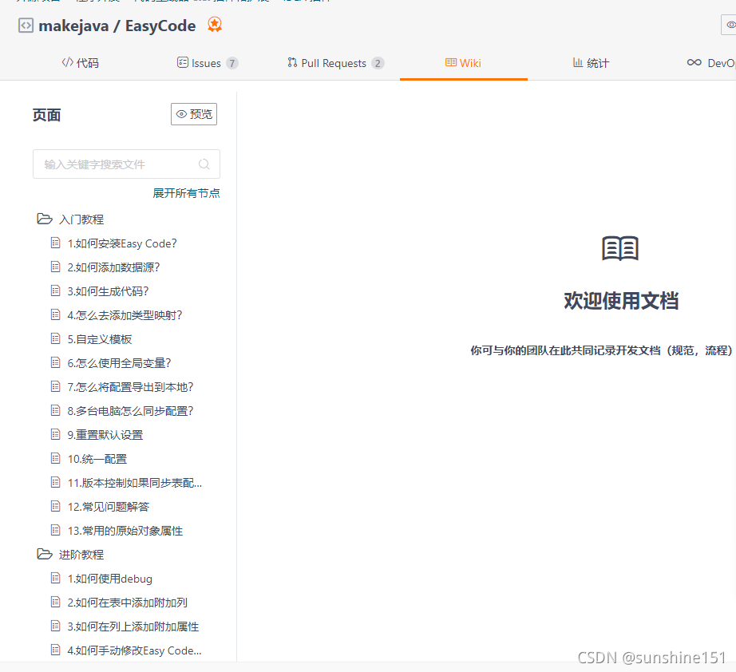Click the Issues exclamation icon
The height and width of the screenshot is (672, 736).
[x=182, y=61]
